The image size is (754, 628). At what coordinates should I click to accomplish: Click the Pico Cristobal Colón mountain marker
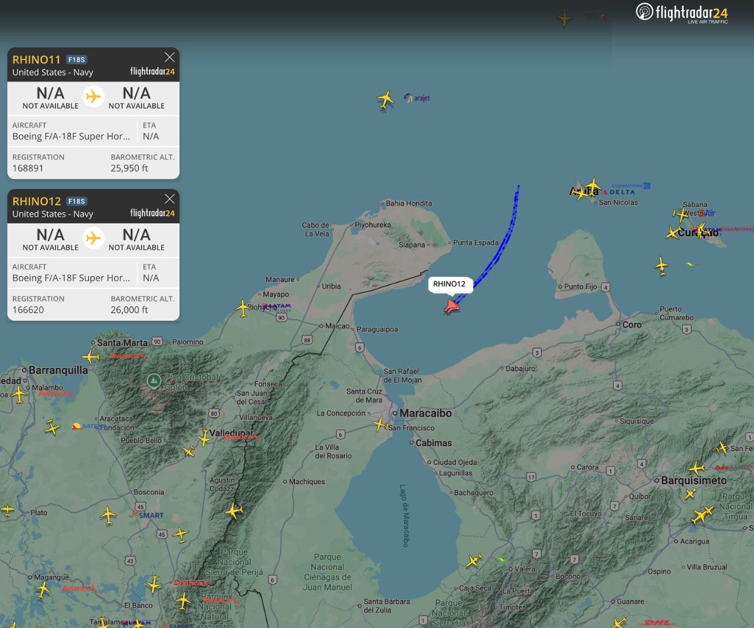coord(153,381)
